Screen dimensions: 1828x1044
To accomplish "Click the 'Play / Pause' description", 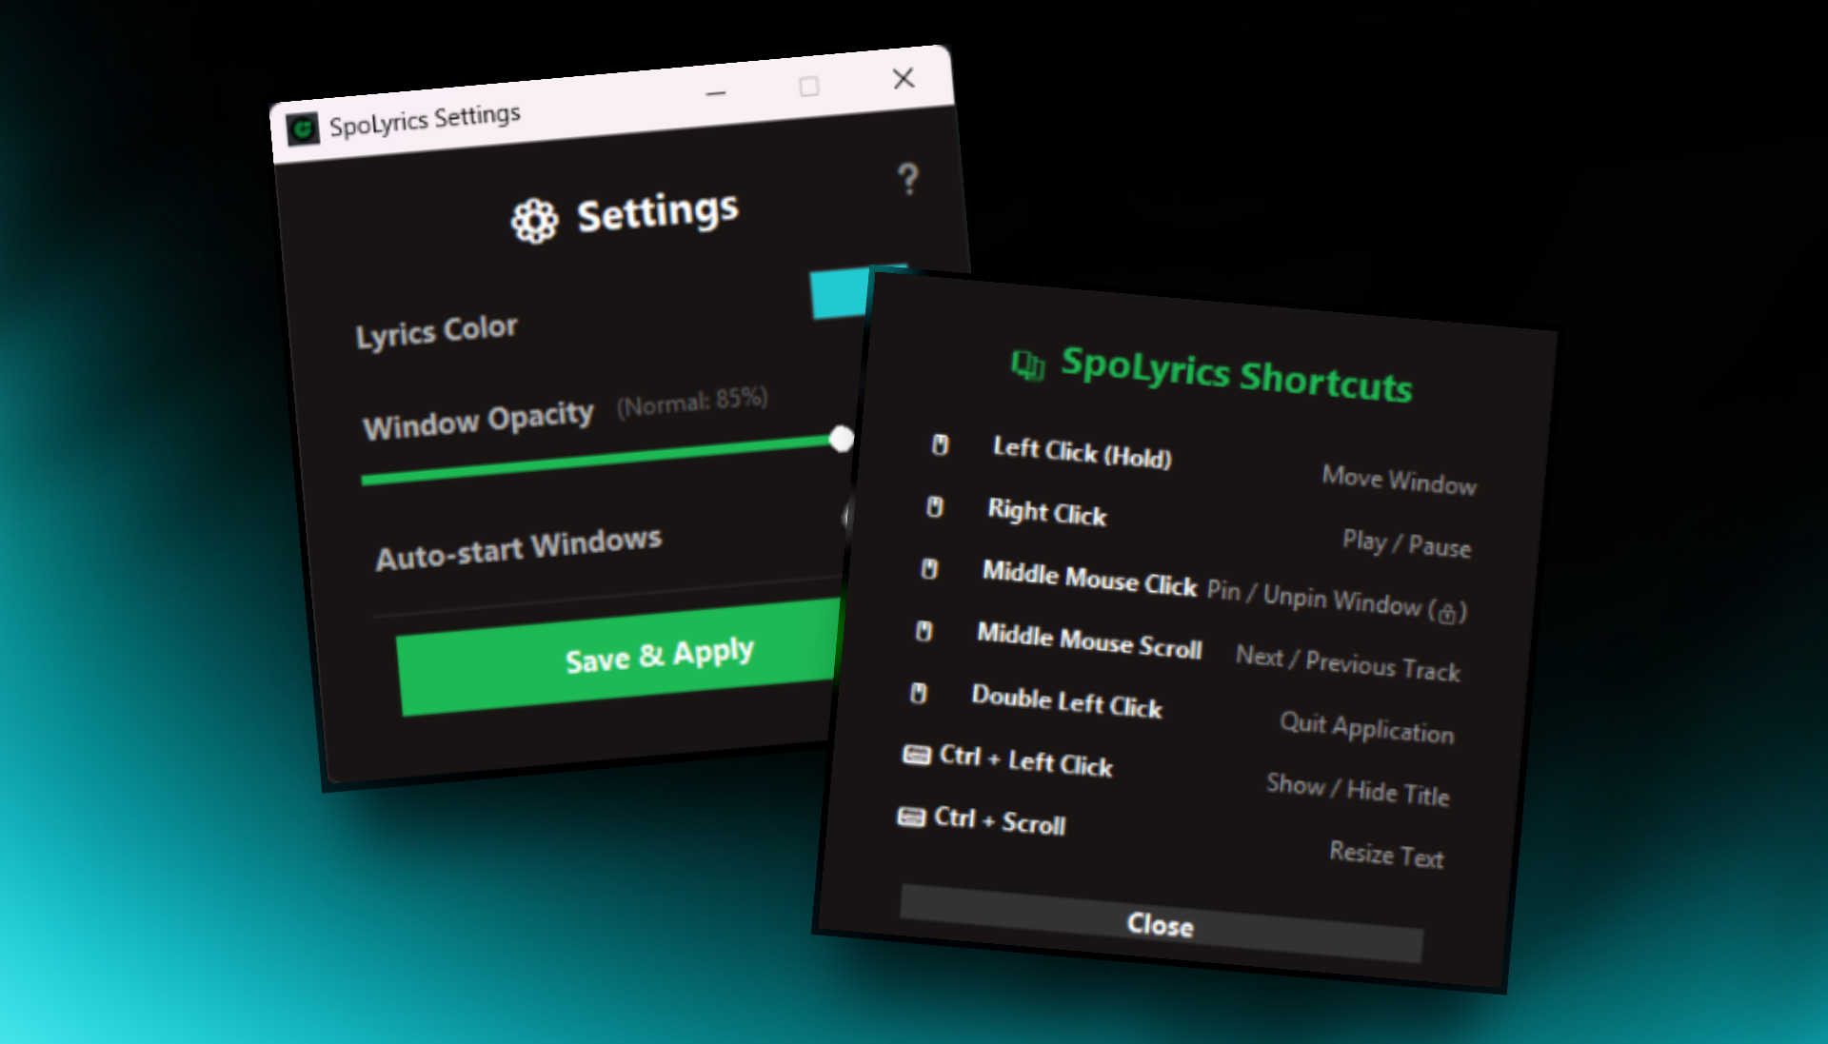I will [1406, 543].
